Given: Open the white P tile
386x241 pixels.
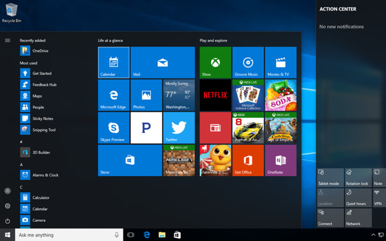Looking at the screenshot, I should tap(146, 128).
